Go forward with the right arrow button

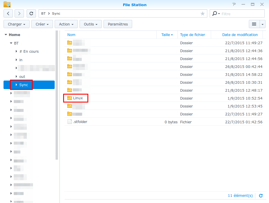pyautogui.click(x=19, y=13)
